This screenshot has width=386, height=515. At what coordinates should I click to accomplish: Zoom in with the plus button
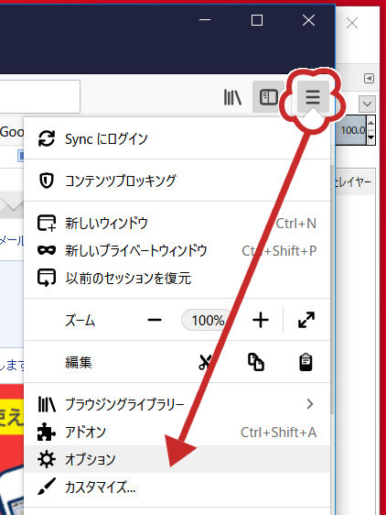click(261, 320)
